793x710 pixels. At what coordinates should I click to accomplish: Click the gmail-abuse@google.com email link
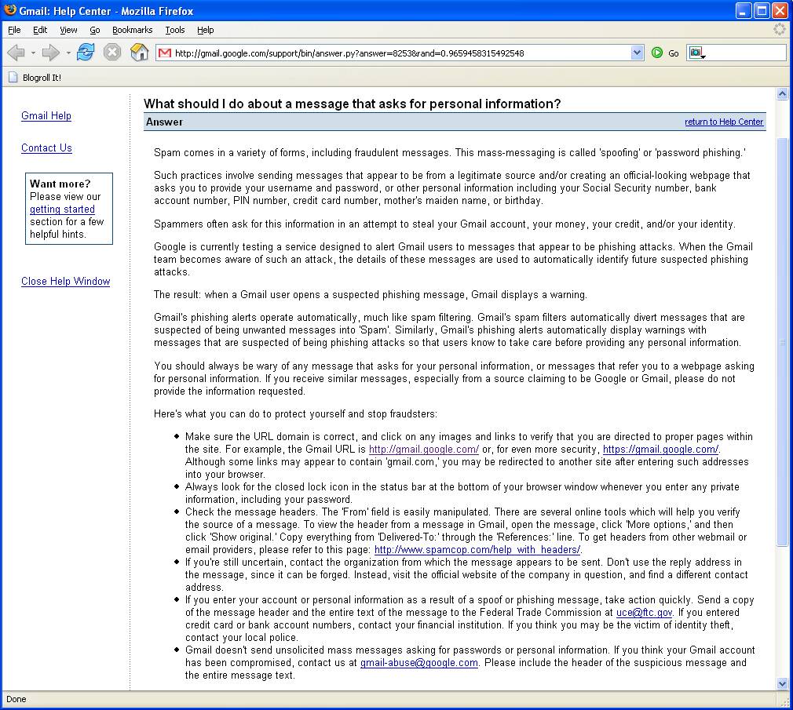coord(418,662)
